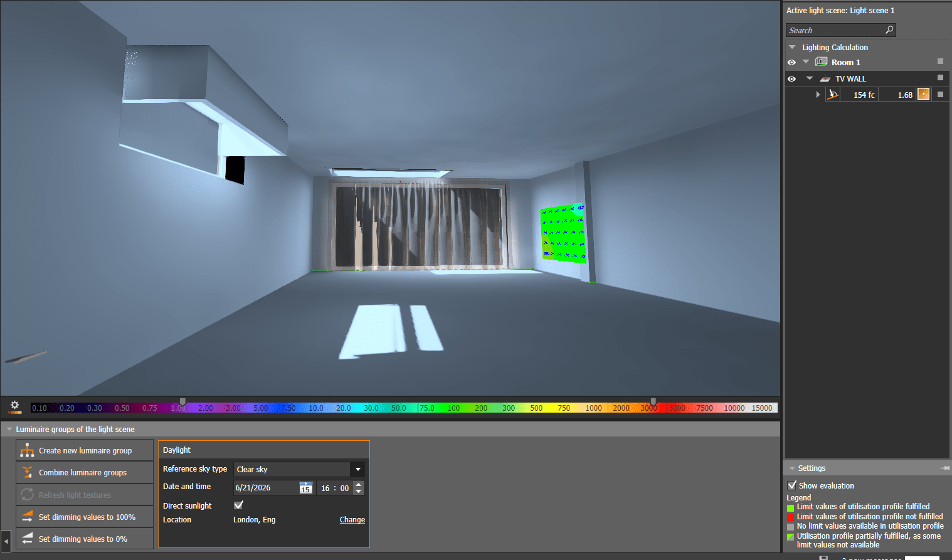This screenshot has width=952, height=560.
Task: Click the 500 value on colour scale
Action: click(x=536, y=408)
